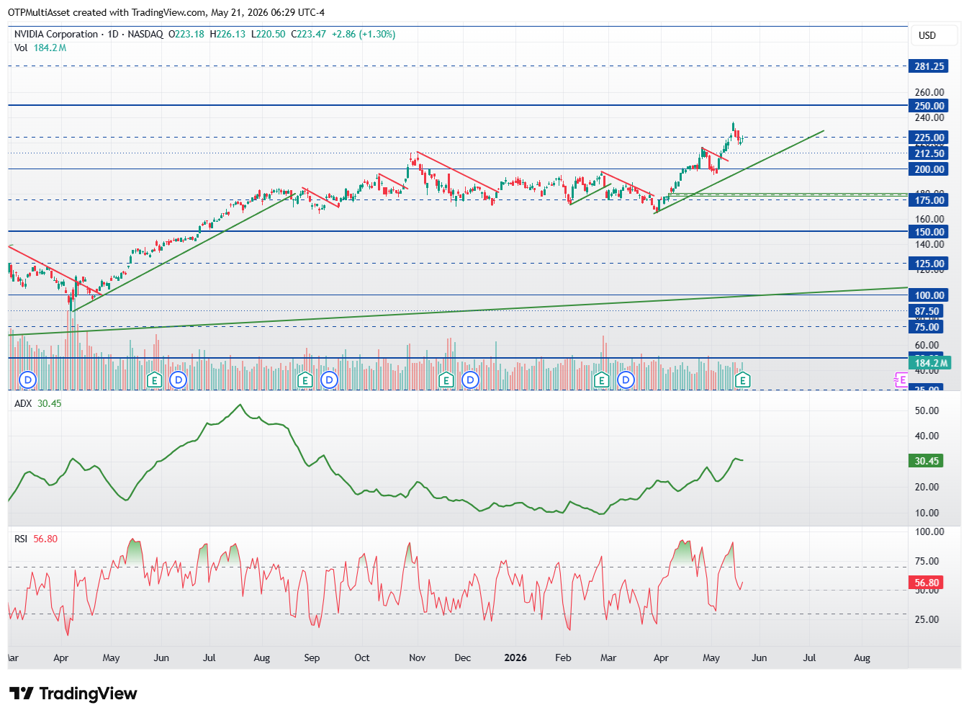
Task: Open the earnings marker in late August 2025
Action: 305,380
